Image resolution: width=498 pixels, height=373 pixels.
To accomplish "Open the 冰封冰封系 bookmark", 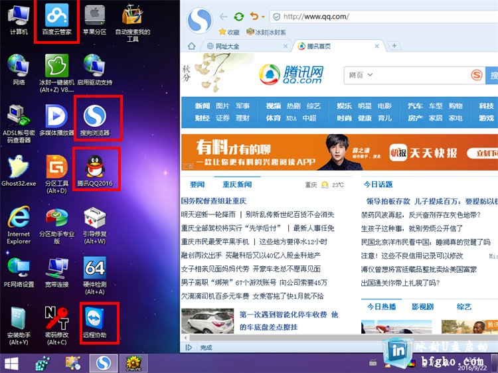I will [x=266, y=32].
